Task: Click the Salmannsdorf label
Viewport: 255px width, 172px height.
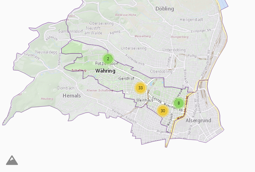Action: [x=70, y=31]
